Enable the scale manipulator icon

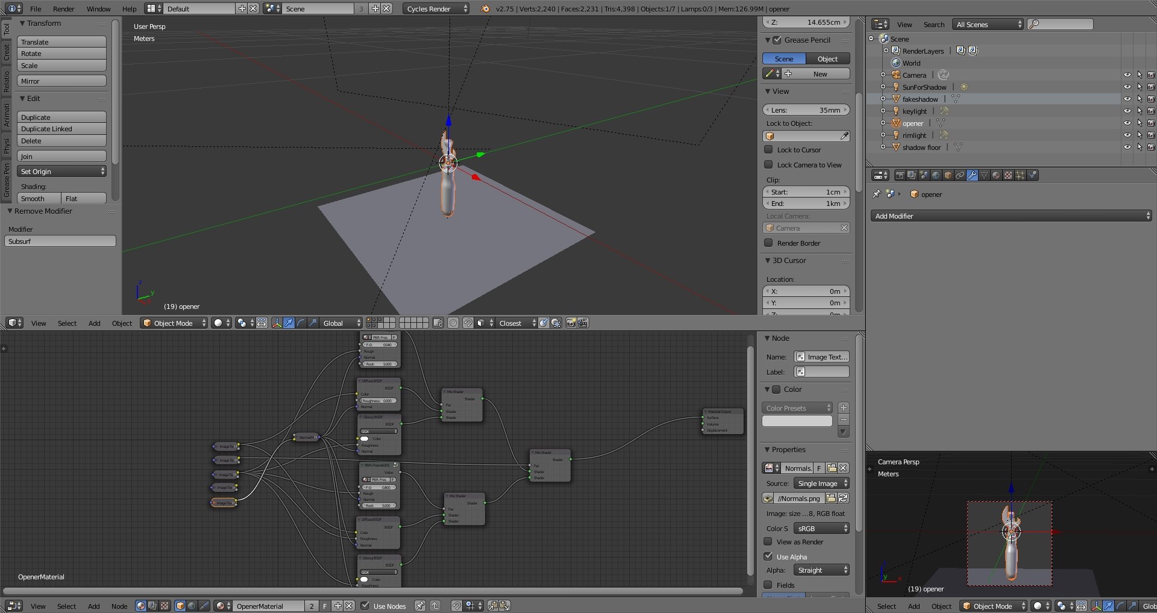coord(313,323)
